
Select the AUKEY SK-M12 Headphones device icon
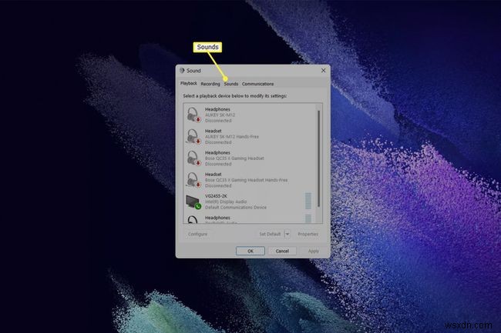[193, 115]
